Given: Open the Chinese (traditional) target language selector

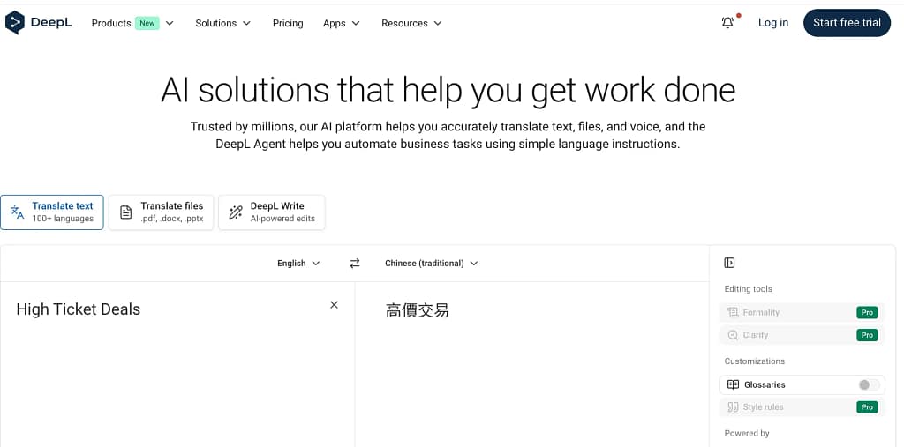Looking at the screenshot, I should click(431, 264).
